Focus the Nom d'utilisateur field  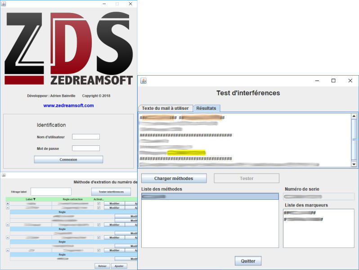[x=86, y=137]
